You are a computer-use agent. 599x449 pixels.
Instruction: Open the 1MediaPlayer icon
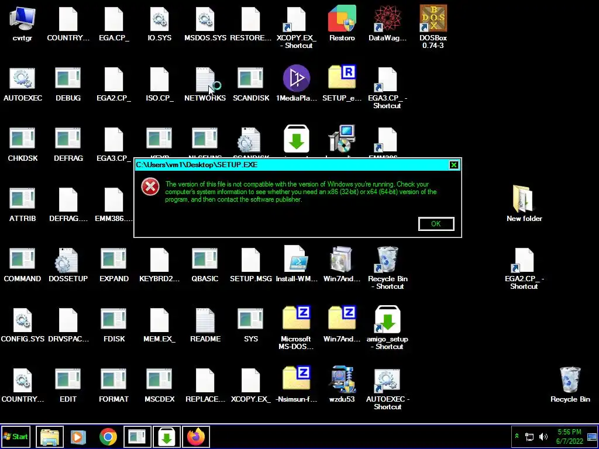point(297,84)
